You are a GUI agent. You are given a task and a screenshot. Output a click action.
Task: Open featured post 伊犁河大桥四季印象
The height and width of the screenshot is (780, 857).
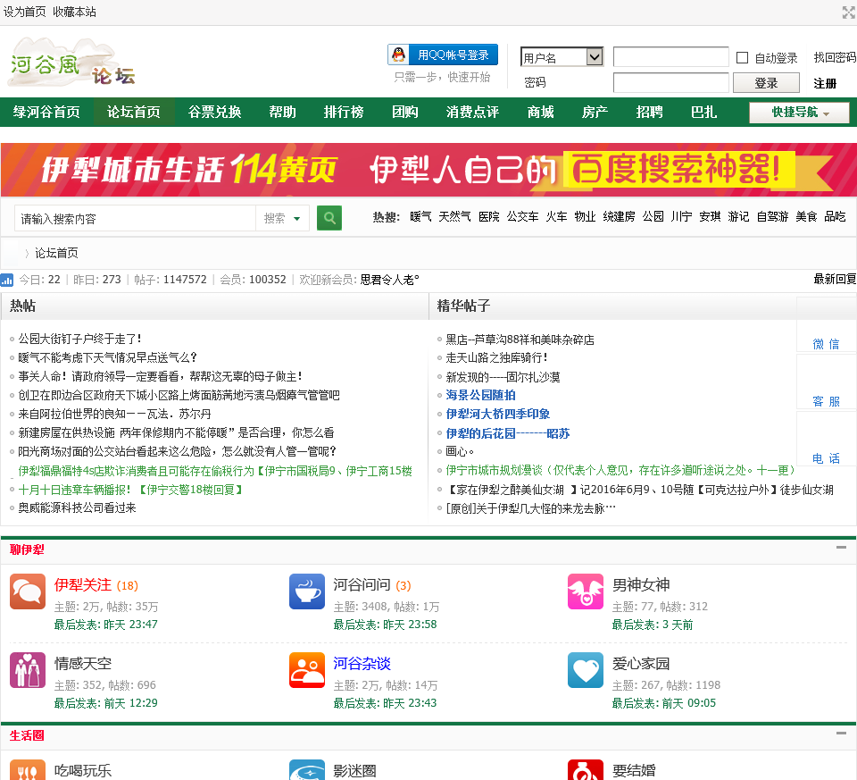point(498,414)
